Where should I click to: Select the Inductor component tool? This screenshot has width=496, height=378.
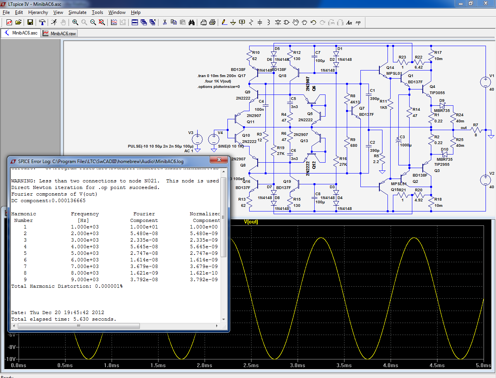pos(269,22)
